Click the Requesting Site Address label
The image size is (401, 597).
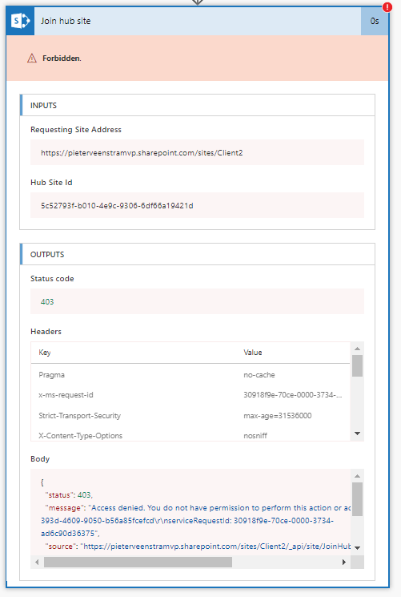[x=76, y=130]
